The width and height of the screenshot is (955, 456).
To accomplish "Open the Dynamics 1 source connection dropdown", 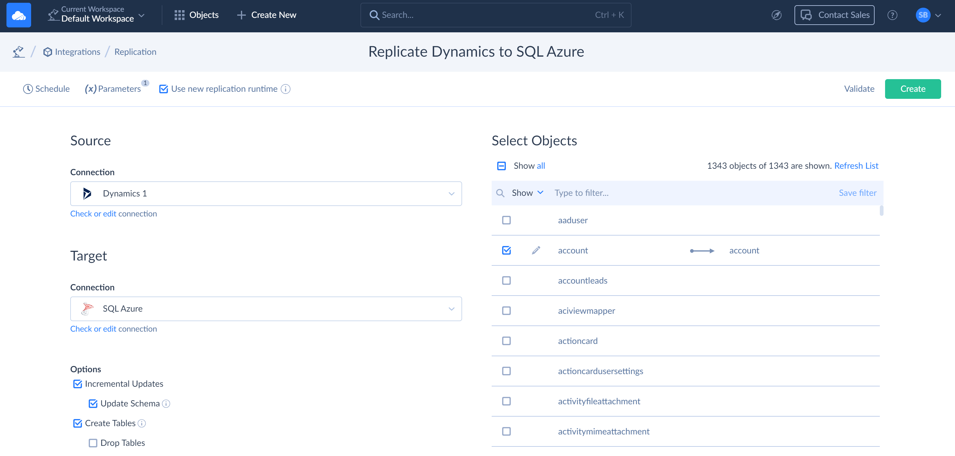I will click(266, 193).
